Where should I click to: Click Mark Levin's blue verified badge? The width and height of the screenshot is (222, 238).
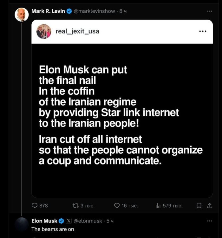click(69, 11)
